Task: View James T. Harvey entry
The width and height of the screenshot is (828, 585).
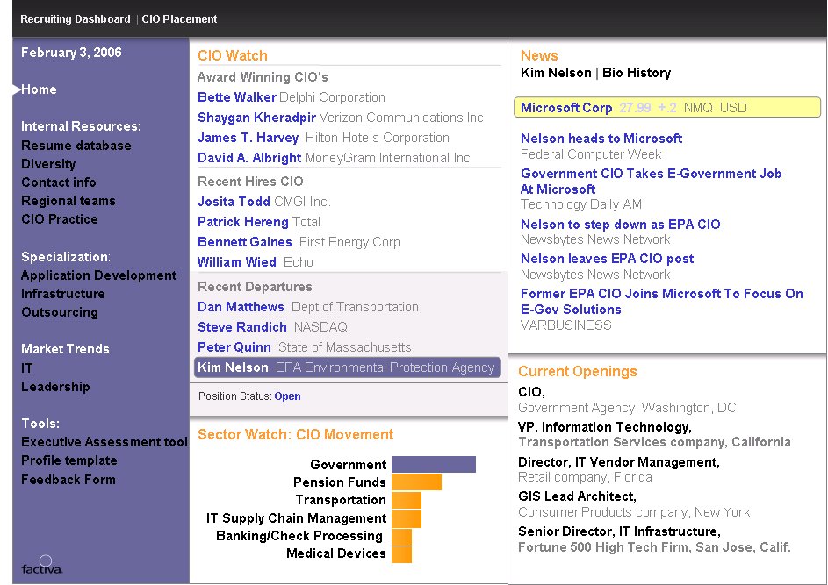Action: 248,138
